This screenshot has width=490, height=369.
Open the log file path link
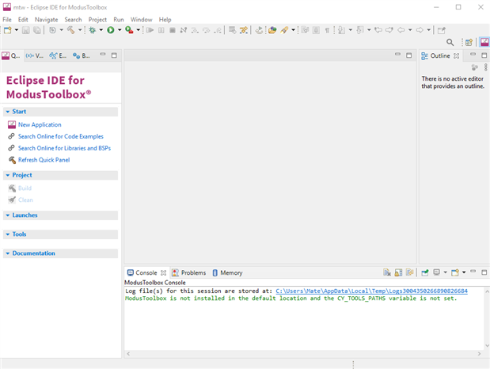click(371, 291)
